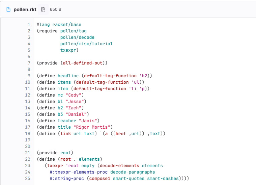This screenshot has height=185, width=256.
Task: Copy file contents with clipboard icon
Action: tap(43, 9)
